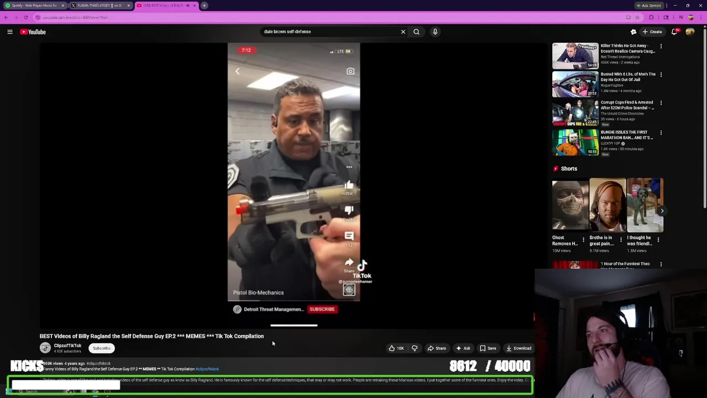This screenshot has width=707, height=398.
Task: Close the Spotify browser tab
Action: [x=63, y=6]
